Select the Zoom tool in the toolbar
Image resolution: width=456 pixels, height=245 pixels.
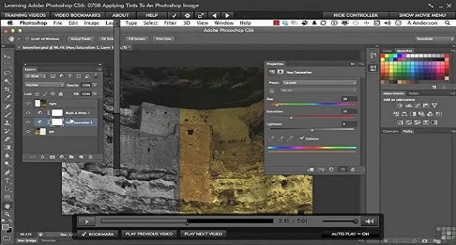[7, 214]
